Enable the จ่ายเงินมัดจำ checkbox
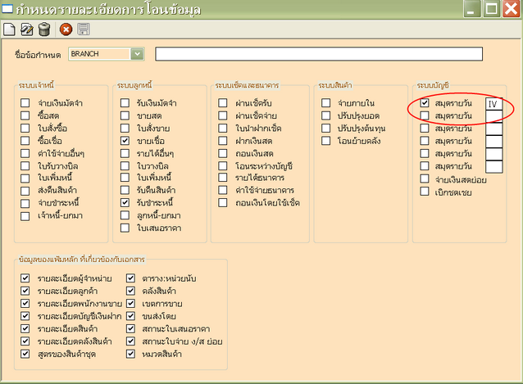Screen dimensions: 523x384 [x=27, y=104]
